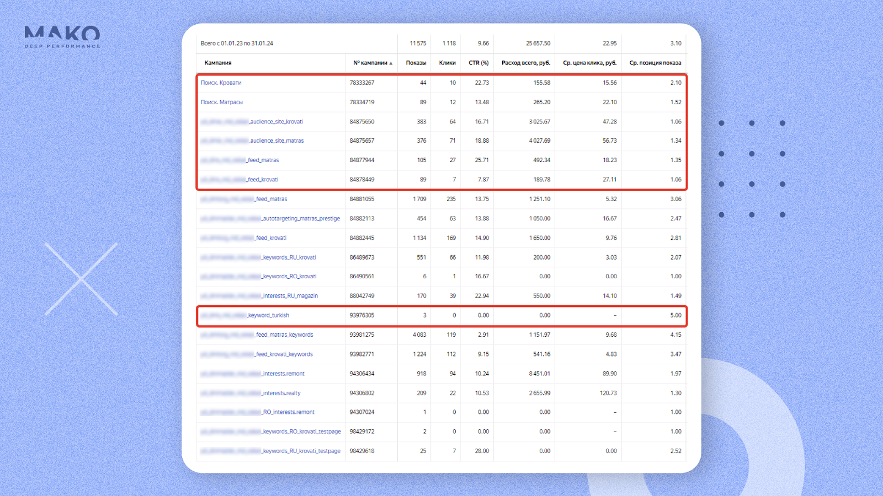Image resolution: width=883 pixels, height=496 pixels.
Task: Sort by Ср. цена клика, руб. header
Action: (x=590, y=63)
